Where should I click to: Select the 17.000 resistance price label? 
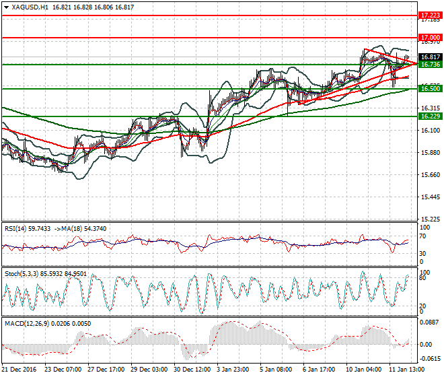click(431, 38)
